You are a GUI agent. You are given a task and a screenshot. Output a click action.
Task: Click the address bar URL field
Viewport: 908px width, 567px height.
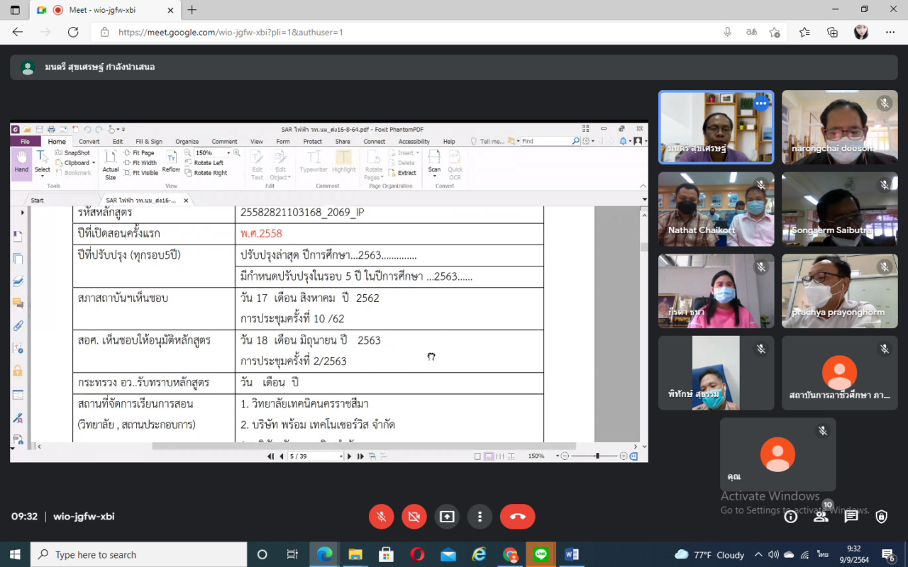pos(411,32)
